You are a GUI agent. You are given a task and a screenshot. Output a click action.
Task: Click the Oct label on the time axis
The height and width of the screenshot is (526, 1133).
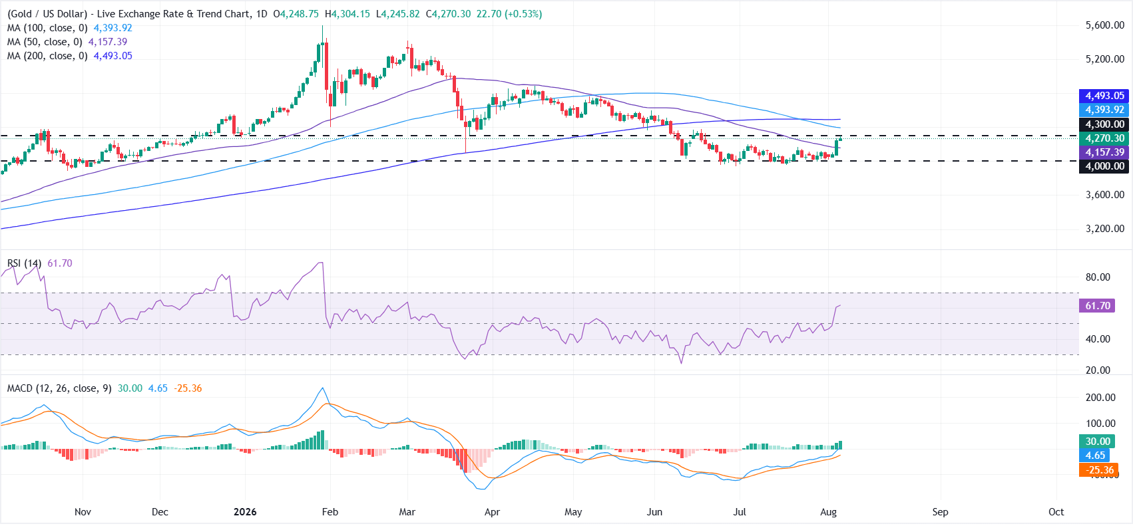pos(1056,512)
